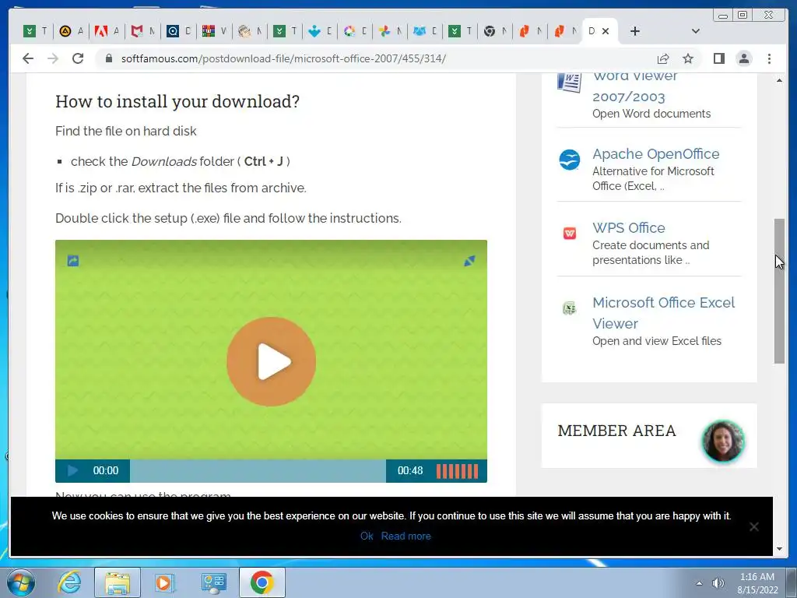Click the Chrome taskbar icon

click(262, 582)
